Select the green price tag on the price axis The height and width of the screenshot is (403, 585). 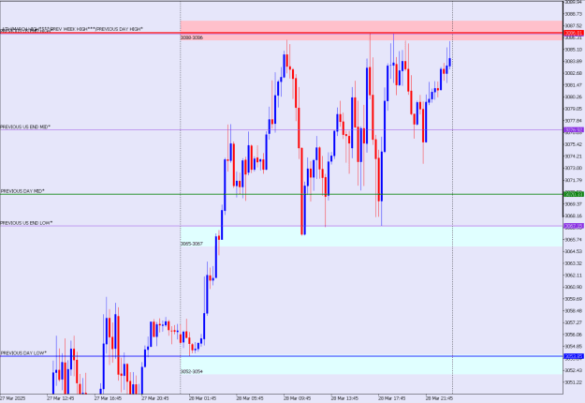574,194
